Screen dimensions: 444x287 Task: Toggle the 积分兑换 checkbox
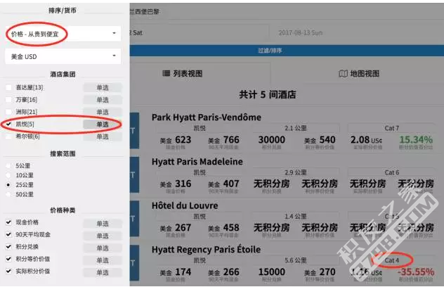coord(8,246)
